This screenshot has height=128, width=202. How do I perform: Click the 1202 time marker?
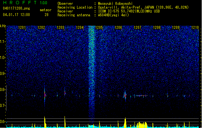[x=41, y=28]
